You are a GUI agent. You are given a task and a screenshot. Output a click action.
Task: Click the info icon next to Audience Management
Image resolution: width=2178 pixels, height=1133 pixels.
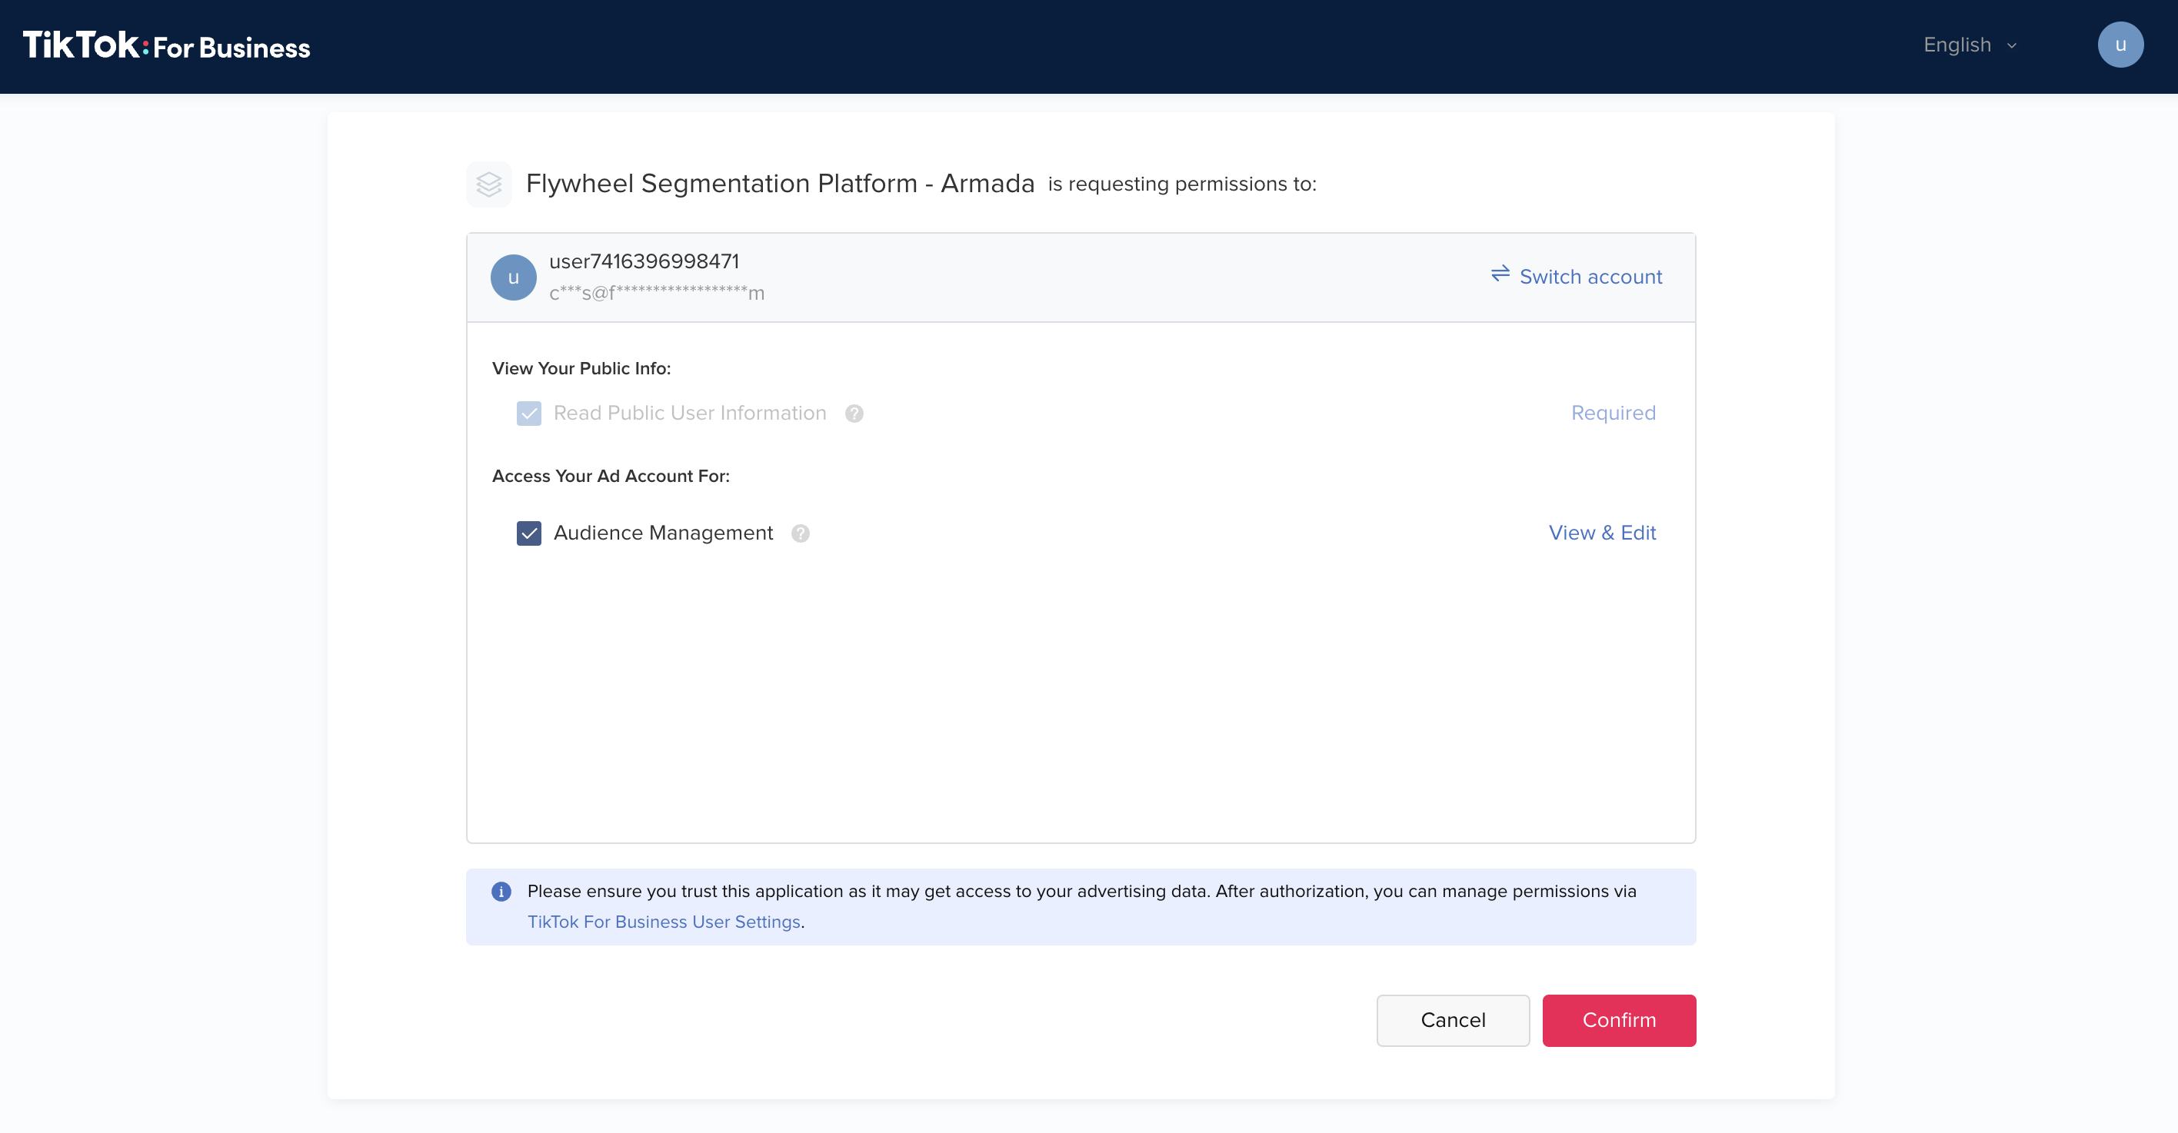point(801,533)
